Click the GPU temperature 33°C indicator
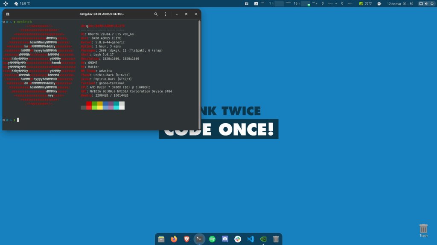437x245 pixels. [365, 3]
